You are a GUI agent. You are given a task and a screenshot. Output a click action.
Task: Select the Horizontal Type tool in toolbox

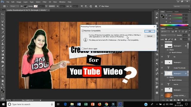(x=3, y=70)
